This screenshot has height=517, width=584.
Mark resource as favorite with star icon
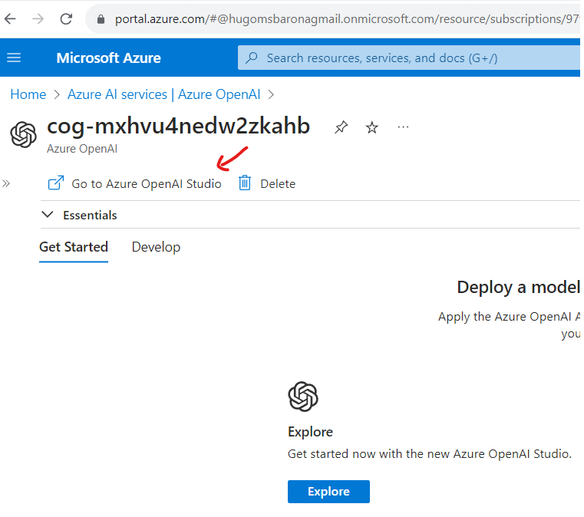[372, 128]
